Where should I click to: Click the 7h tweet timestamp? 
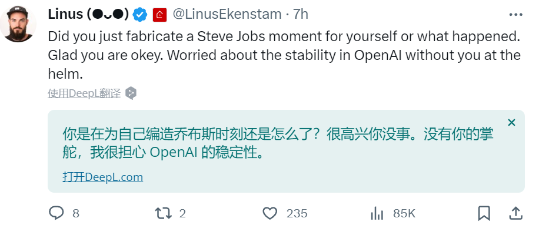[301, 15]
